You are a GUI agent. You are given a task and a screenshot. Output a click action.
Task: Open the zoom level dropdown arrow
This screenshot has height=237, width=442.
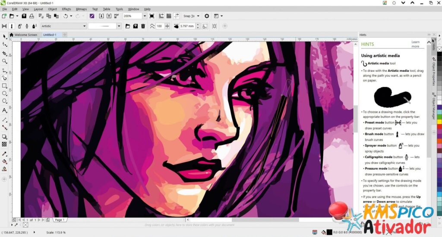pyautogui.click(x=144, y=16)
